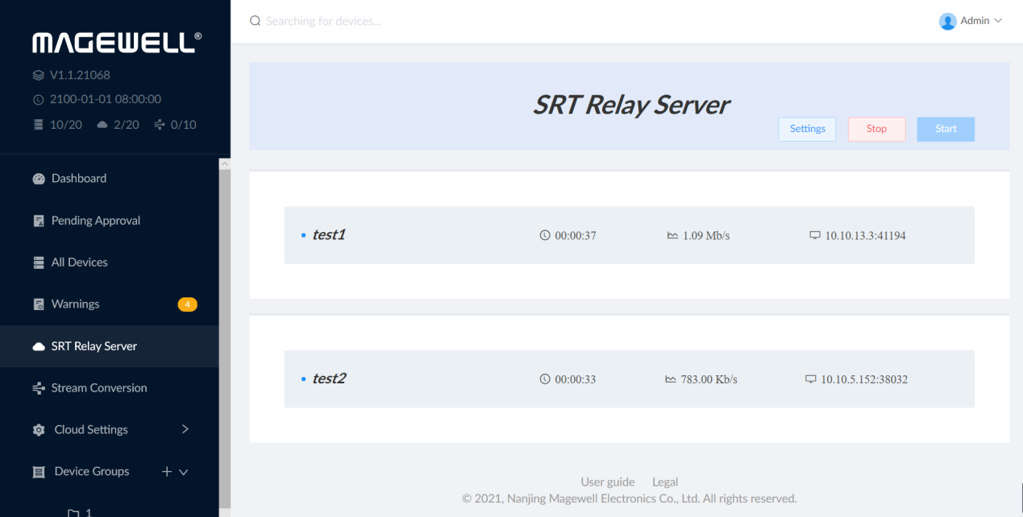The width and height of the screenshot is (1023, 517).
Task: Open the Stream Conversion menu item
Action: coord(99,388)
